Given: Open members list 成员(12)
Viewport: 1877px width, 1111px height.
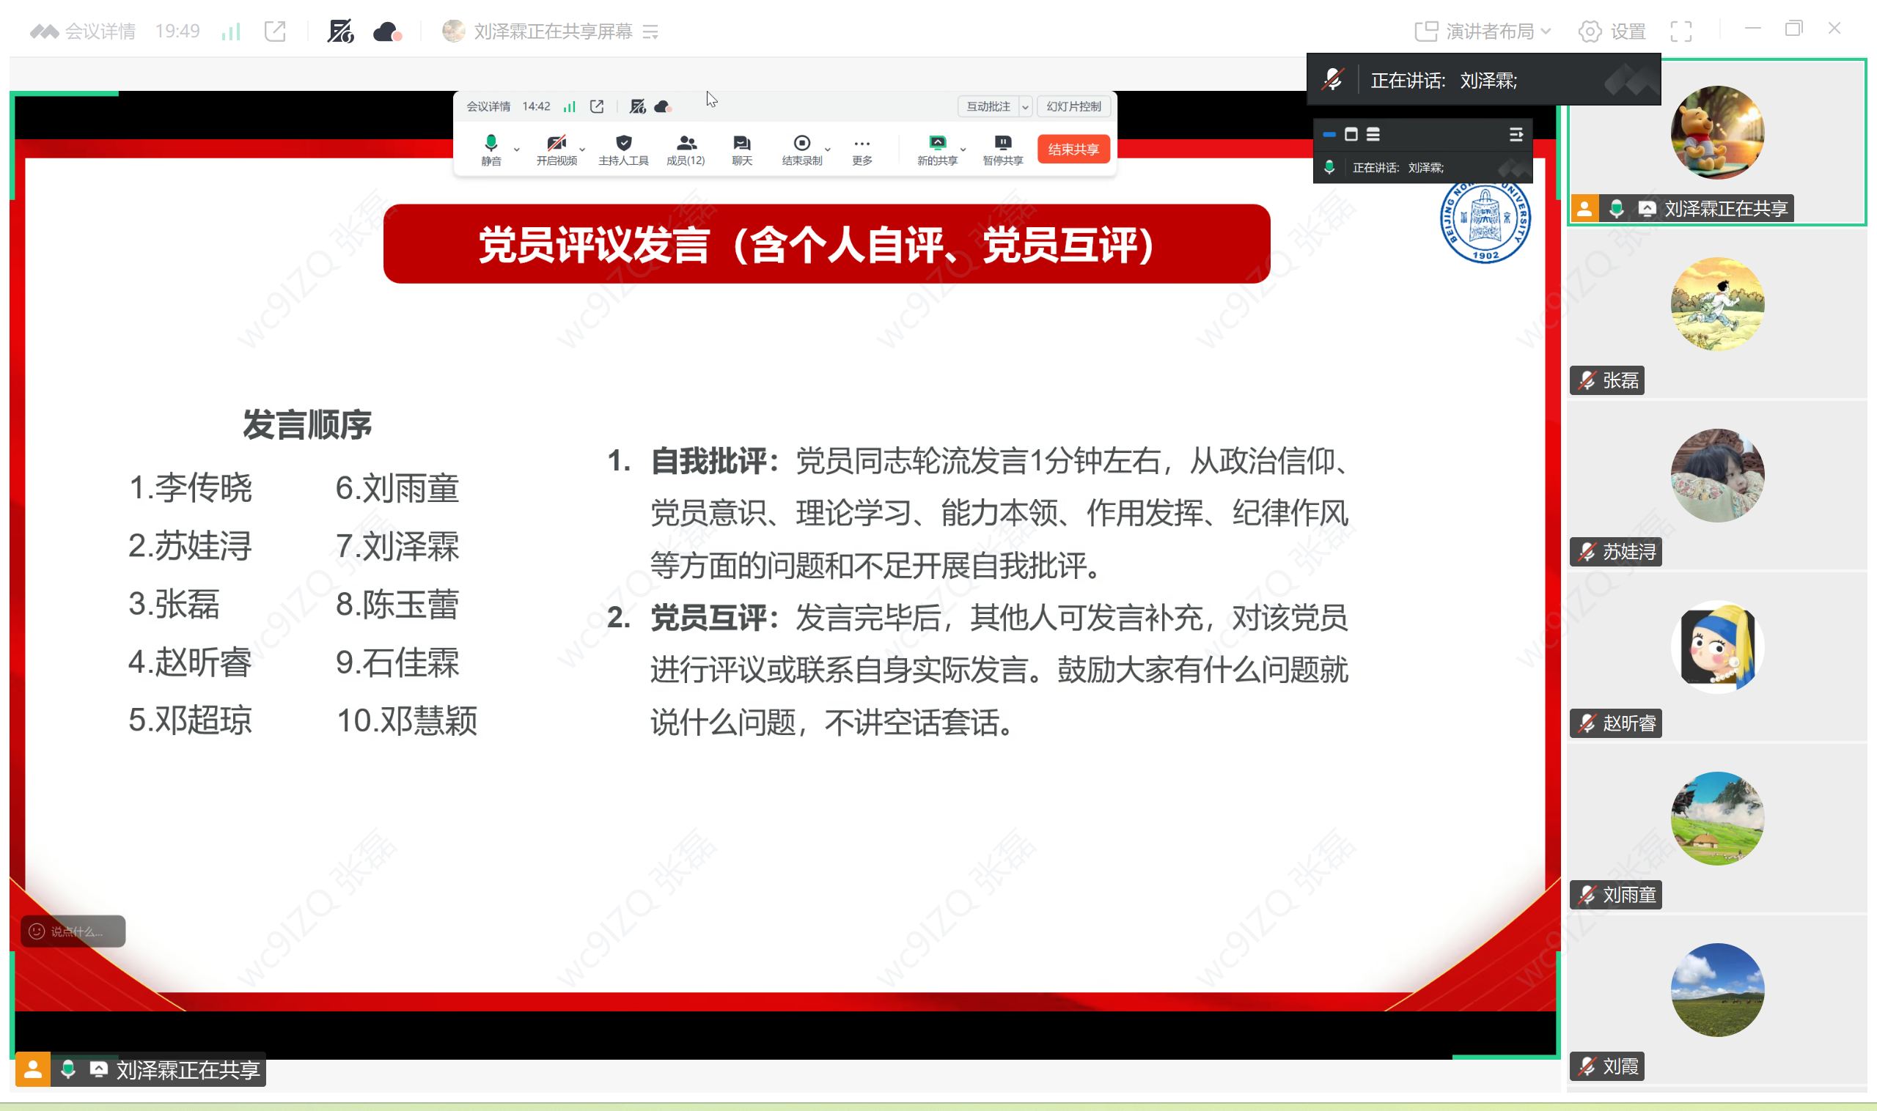Looking at the screenshot, I should (686, 149).
